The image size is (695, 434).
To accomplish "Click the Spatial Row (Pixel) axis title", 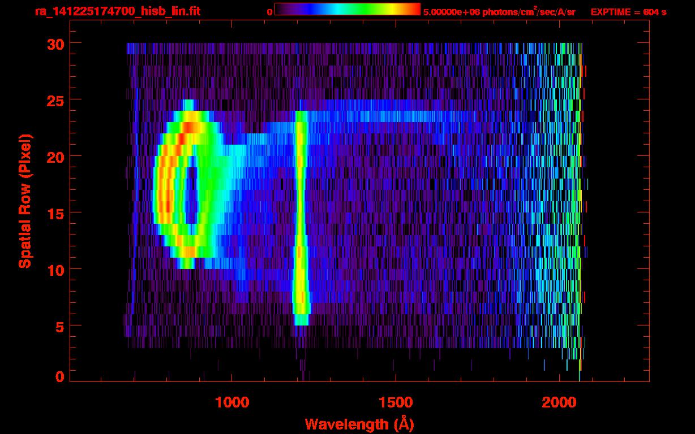I will [x=25, y=201].
